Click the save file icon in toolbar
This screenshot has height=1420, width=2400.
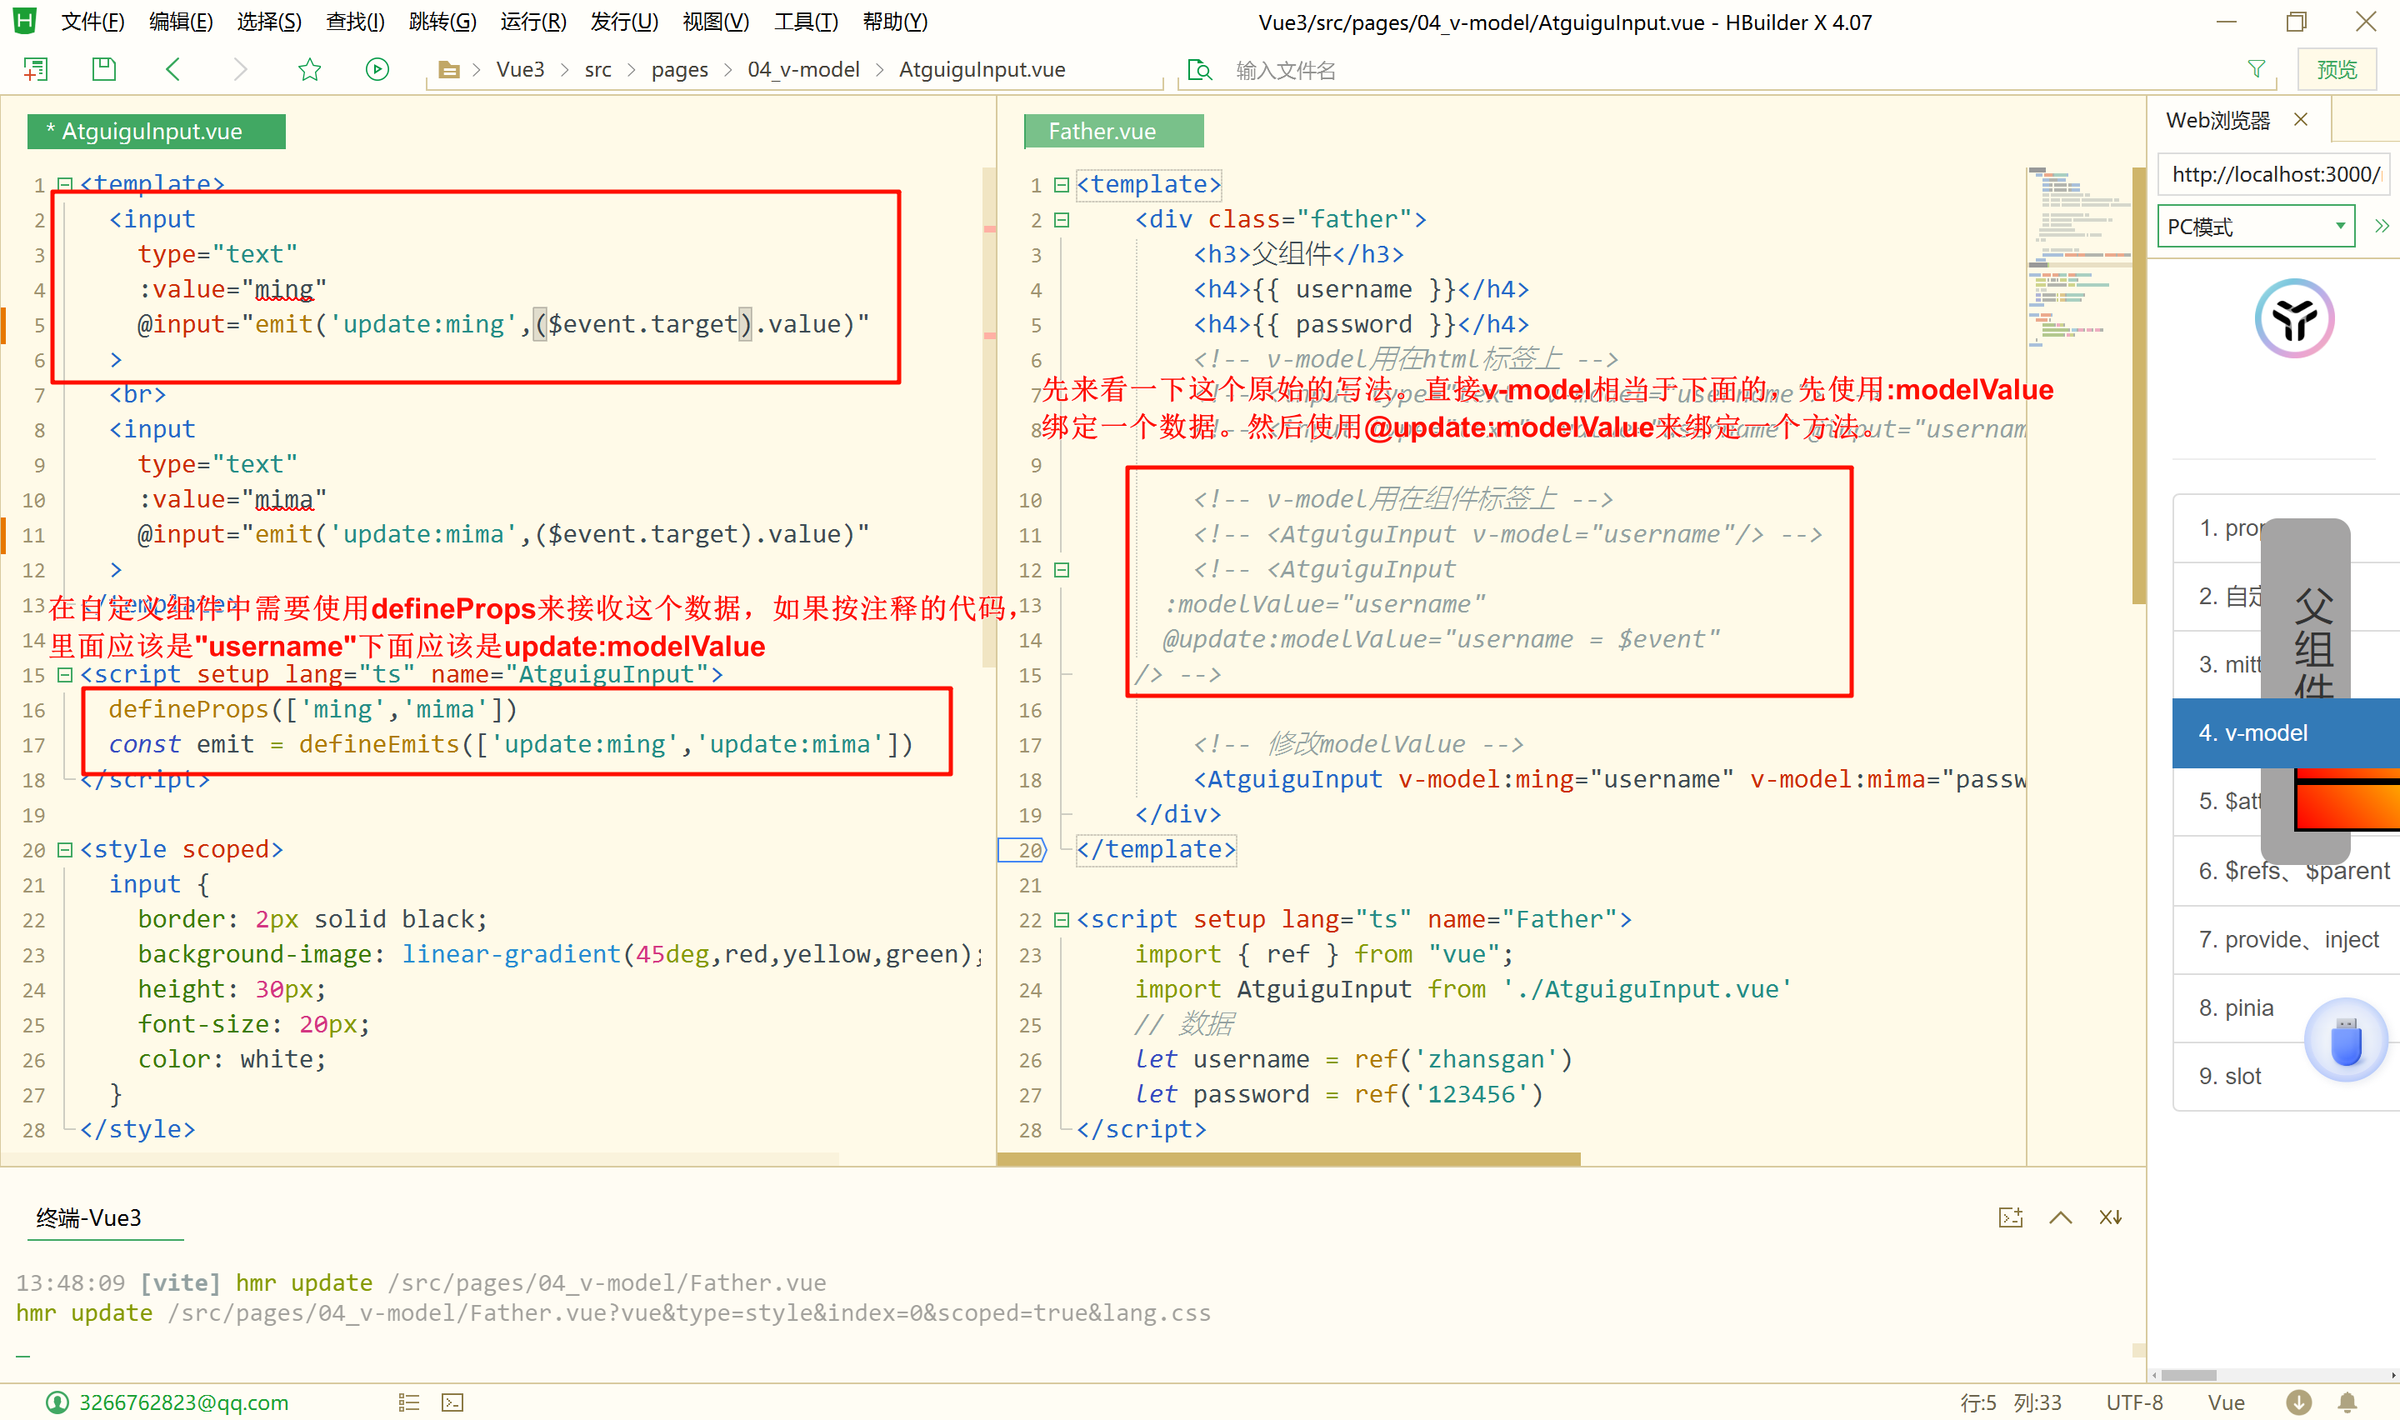(x=103, y=69)
